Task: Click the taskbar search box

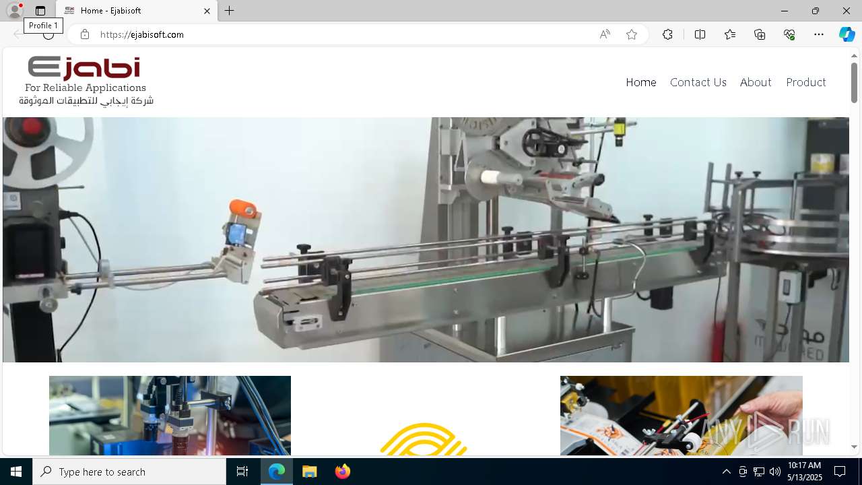Action: [129, 472]
